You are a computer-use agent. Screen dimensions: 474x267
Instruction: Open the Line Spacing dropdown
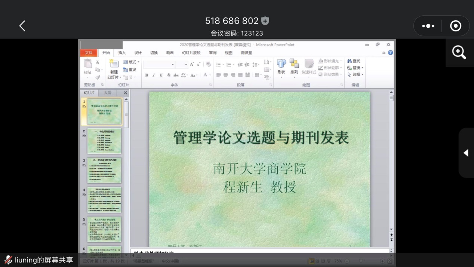point(256,65)
